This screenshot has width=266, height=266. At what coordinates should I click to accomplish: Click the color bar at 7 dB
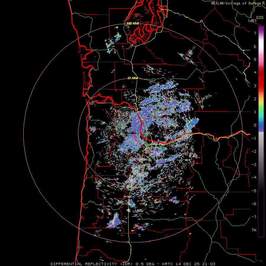pyautogui.click(x=261, y=33)
